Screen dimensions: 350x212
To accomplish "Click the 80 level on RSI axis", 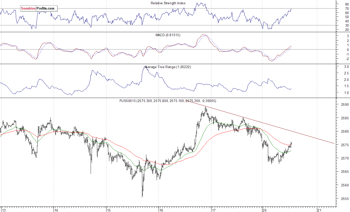I will 347,4.
